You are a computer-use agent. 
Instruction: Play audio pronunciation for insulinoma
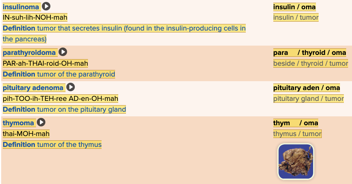46,7
